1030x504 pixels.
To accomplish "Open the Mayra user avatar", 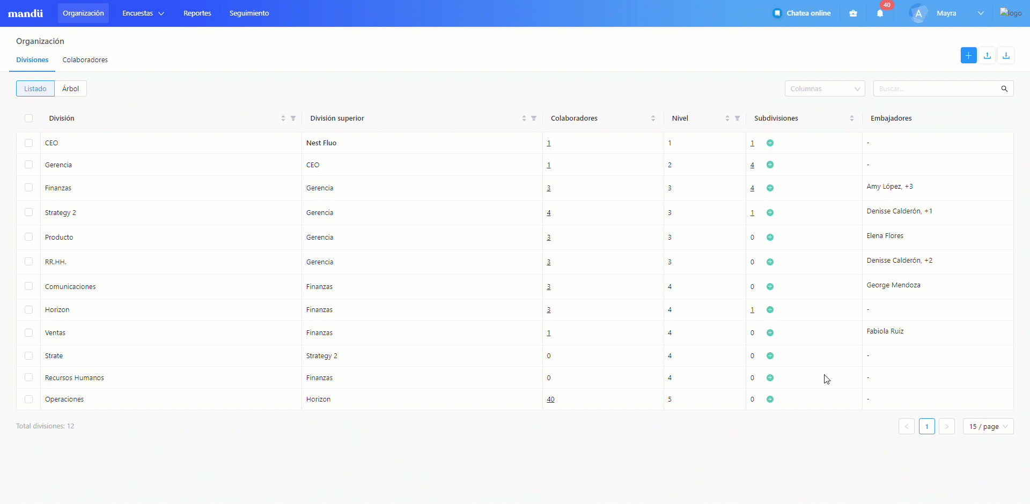I will 918,13.
